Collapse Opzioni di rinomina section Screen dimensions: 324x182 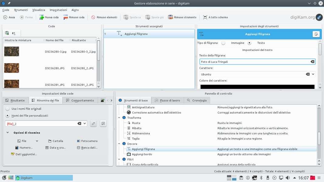[x=8, y=133]
